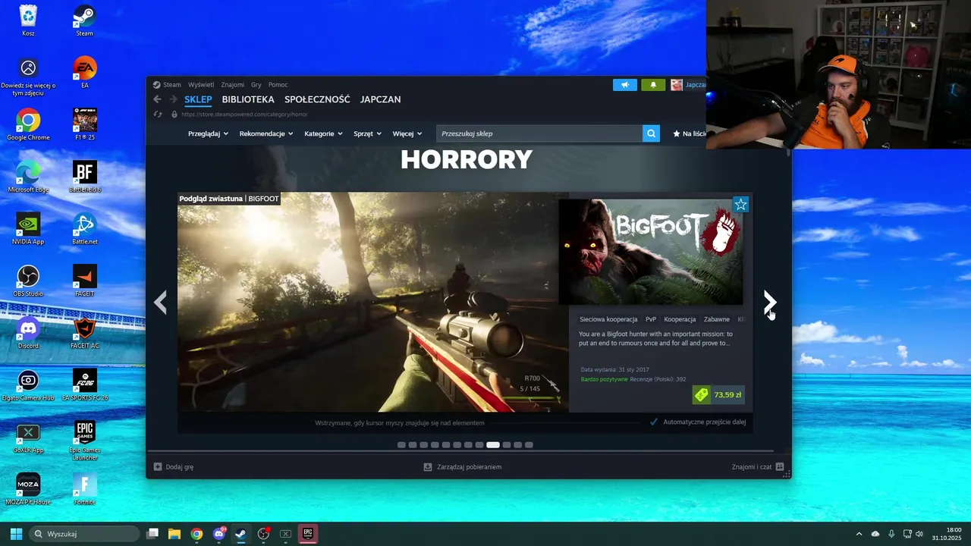Expand the Rekomendacje dropdown
The image size is (971, 546).
[266, 133]
